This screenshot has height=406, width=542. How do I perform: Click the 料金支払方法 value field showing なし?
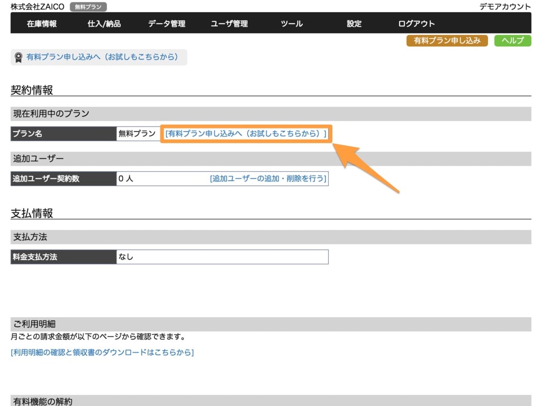(x=222, y=257)
